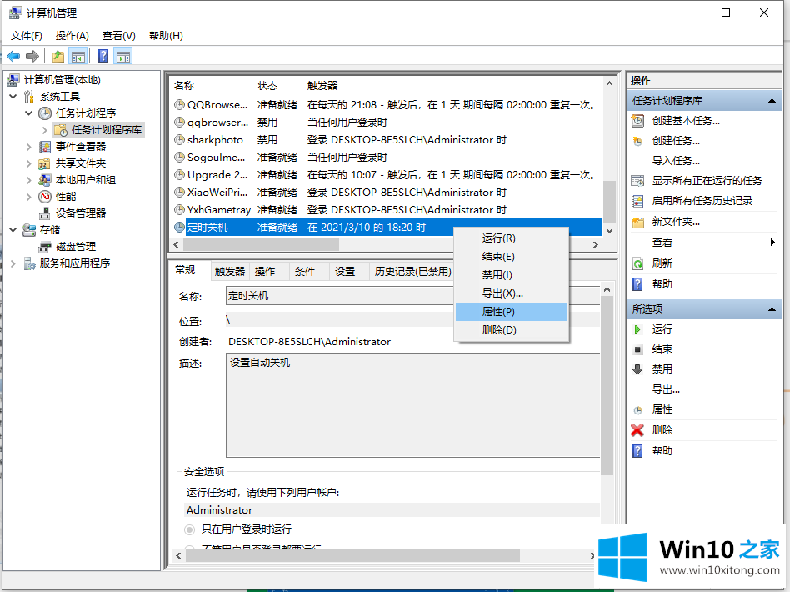Click 导入任务... in Actions pane
The width and height of the screenshot is (790, 592).
click(x=676, y=161)
